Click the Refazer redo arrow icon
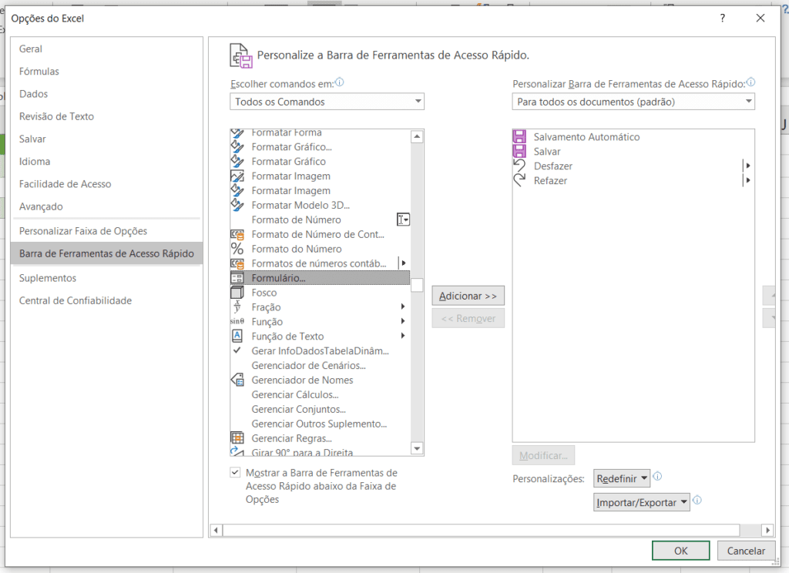This screenshot has height=573, width=789. pyautogui.click(x=519, y=181)
